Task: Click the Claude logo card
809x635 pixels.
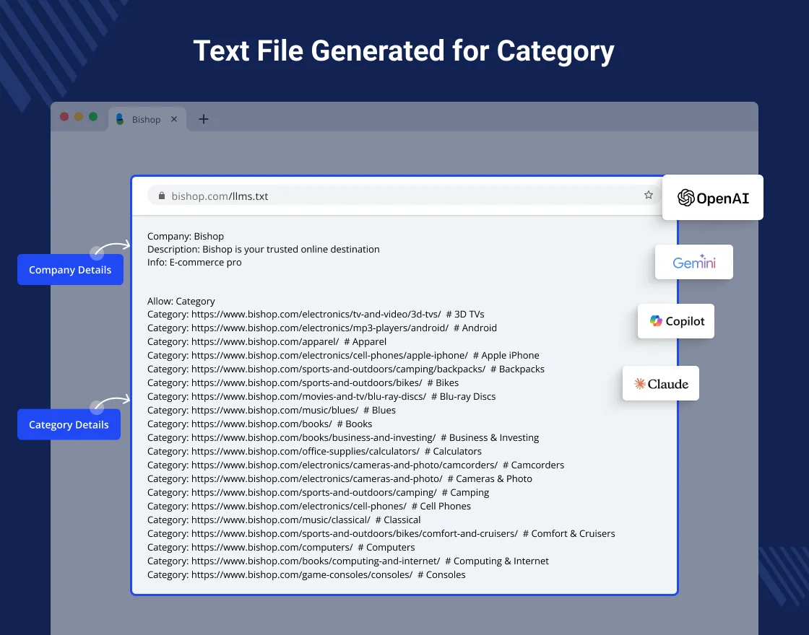Action: click(660, 384)
